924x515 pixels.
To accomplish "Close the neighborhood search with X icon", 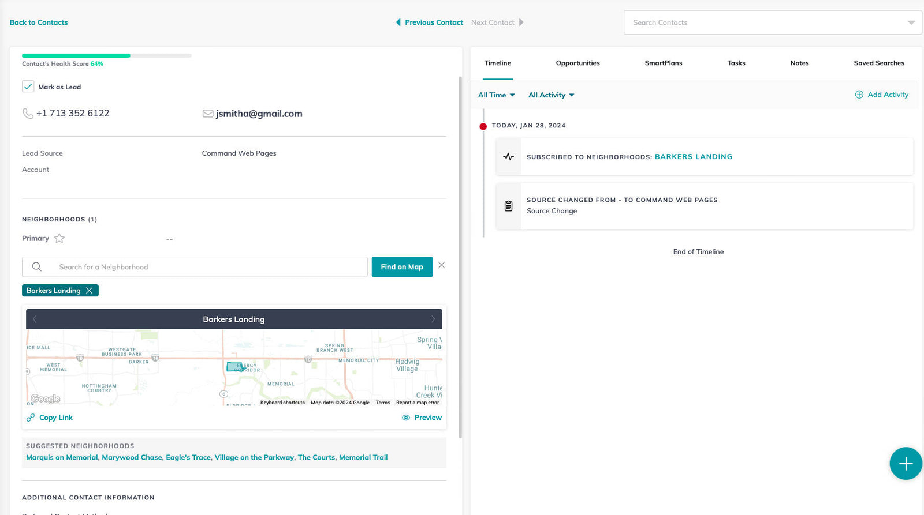I will tap(441, 265).
